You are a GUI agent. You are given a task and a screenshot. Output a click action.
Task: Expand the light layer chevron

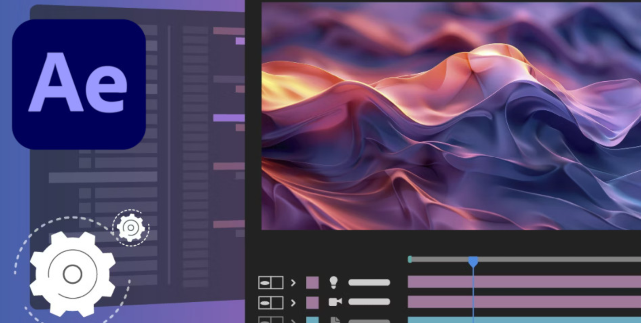[x=293, y=283]
